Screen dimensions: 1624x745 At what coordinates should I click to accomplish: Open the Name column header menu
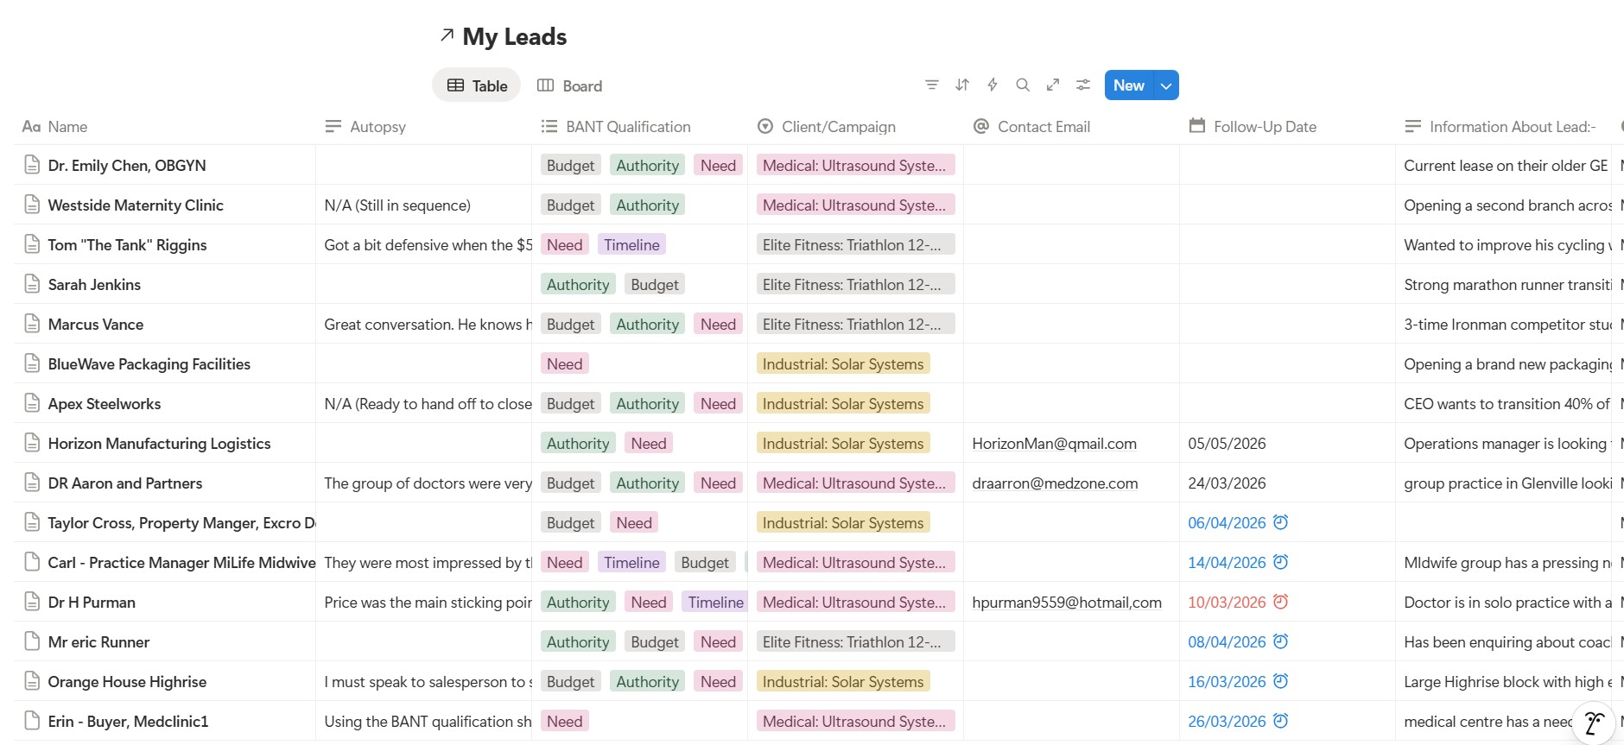click(165, 127)
